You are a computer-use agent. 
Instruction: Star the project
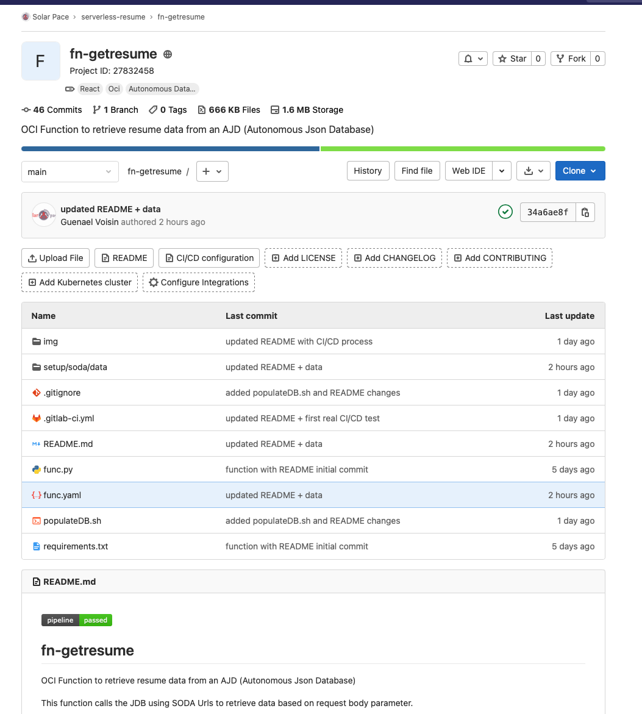512,59
